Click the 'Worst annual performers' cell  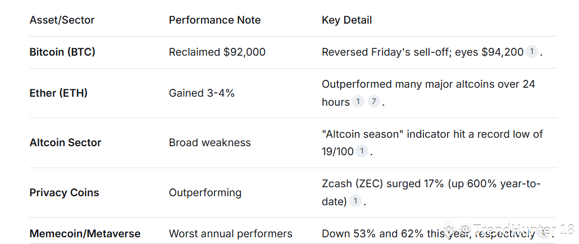[x=230, y=233]
